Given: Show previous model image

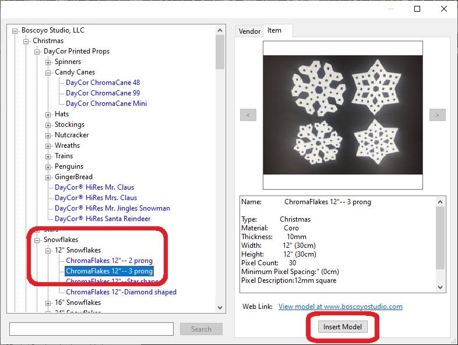Looking at the screenshot, I should tap(248, 115).
